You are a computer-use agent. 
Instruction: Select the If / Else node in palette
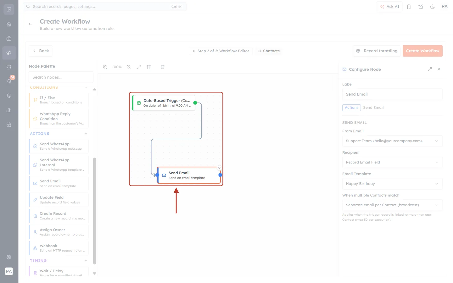coord(59,100)
